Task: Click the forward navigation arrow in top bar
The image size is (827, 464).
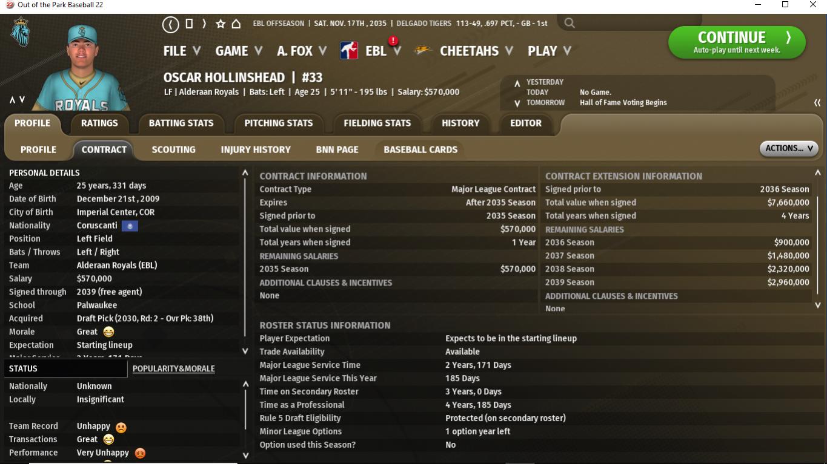Action: 204,24
